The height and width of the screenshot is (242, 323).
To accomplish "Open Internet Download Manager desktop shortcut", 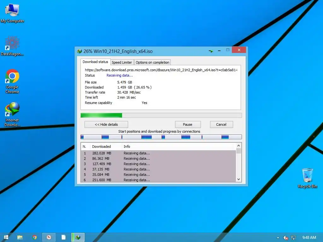I will pyautogui.click(x=12, y=114).
